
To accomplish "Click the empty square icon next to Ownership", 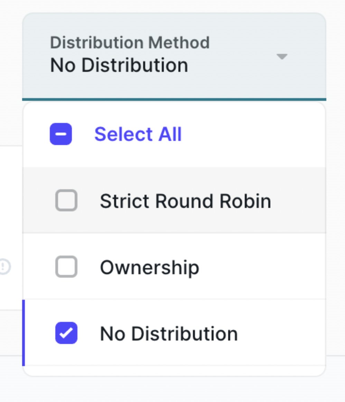I will (66, 267).
